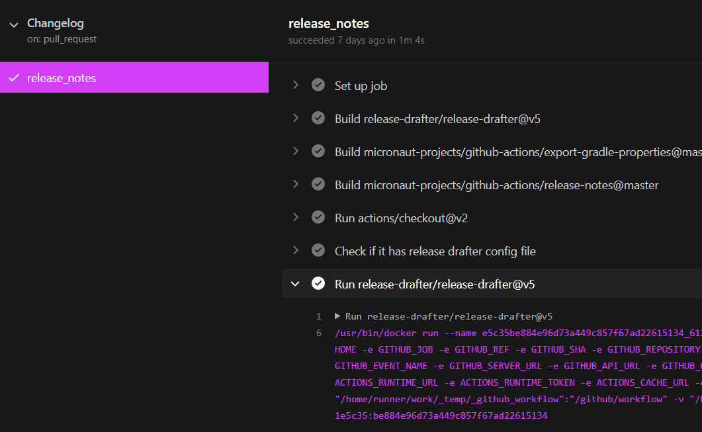The height and width of the screenshot is (432, 702).
Task: Click log line starting with GITHUB_EVENT_NAME
Action: point(519,367)
